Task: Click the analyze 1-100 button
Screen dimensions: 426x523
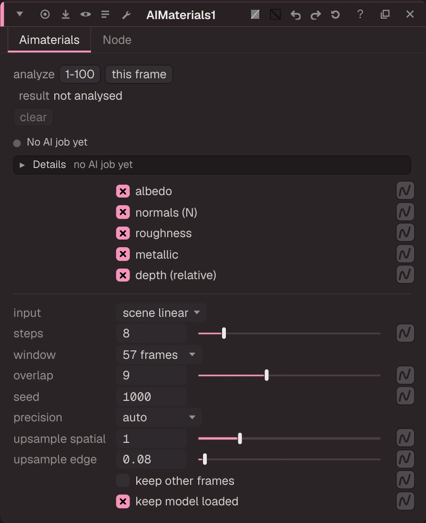Action: [x=80, y=74]
